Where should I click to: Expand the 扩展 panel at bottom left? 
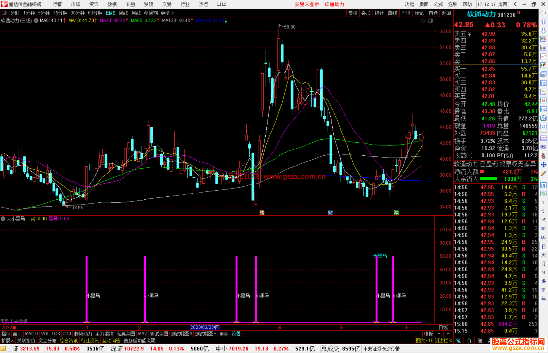pyautogui.click(x=7, y=341)
